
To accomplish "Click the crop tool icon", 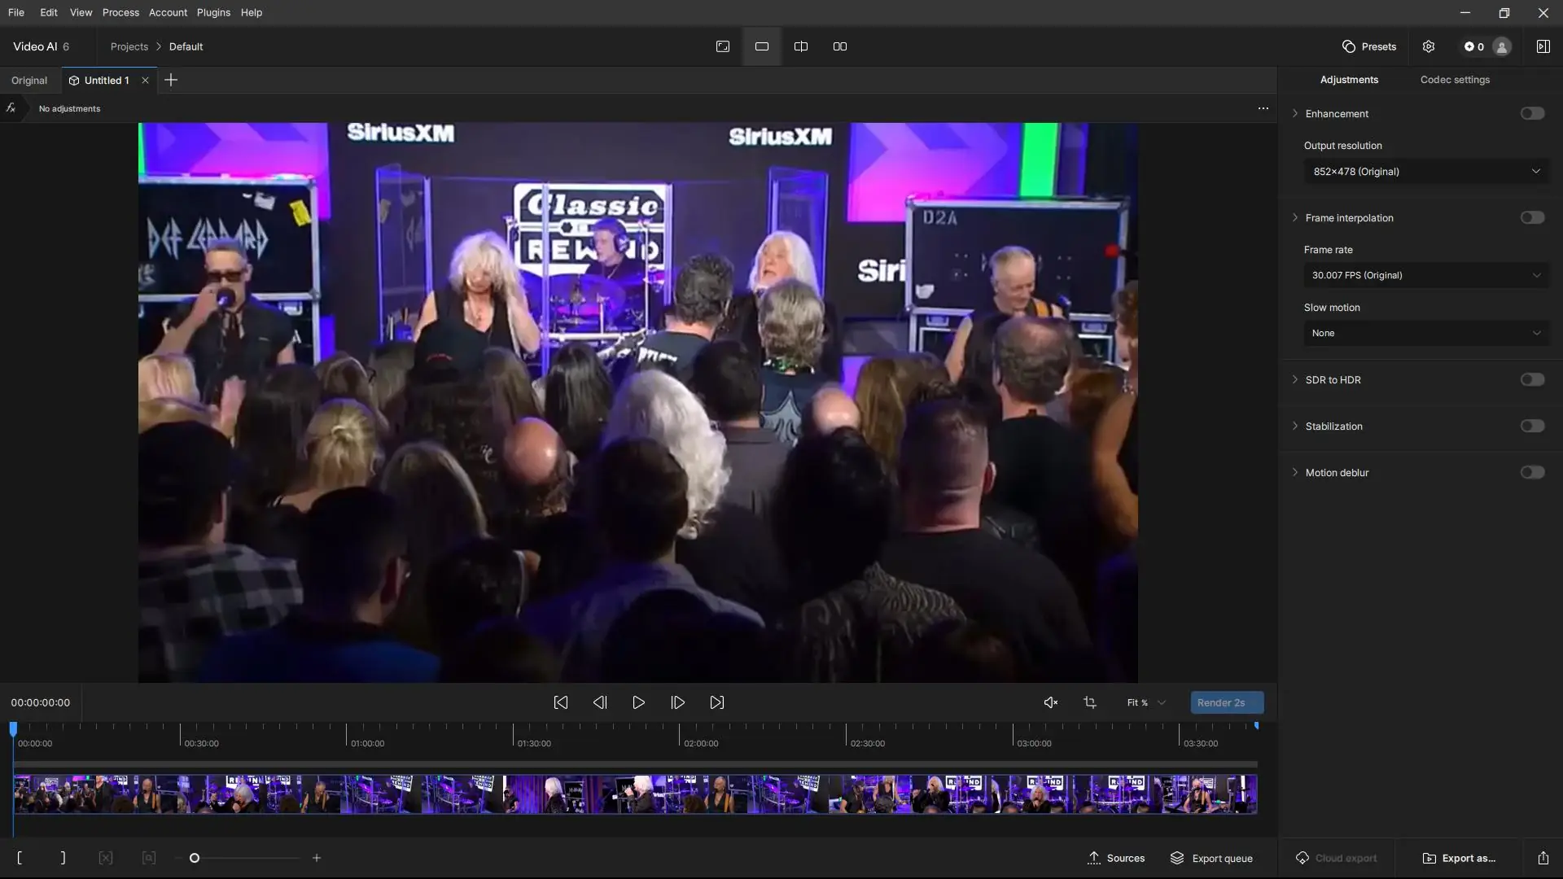I will [x=1090, y=702].
